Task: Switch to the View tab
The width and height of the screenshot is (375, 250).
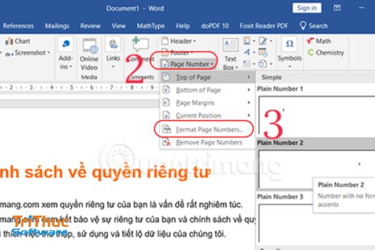Action: [119, 26]
